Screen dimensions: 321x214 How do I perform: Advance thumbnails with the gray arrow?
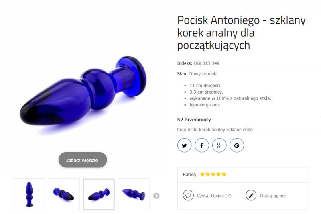coord(156,196)
